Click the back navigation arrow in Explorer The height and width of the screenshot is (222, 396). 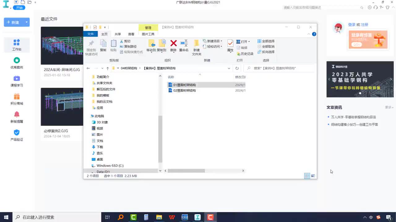88,68
